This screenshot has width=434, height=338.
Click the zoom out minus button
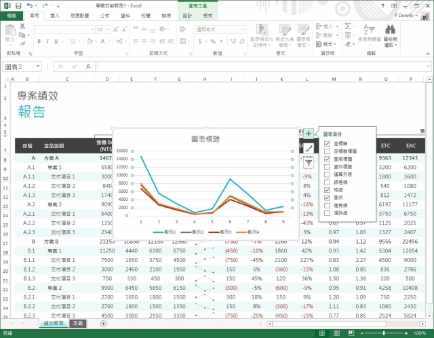click(361, 333)
